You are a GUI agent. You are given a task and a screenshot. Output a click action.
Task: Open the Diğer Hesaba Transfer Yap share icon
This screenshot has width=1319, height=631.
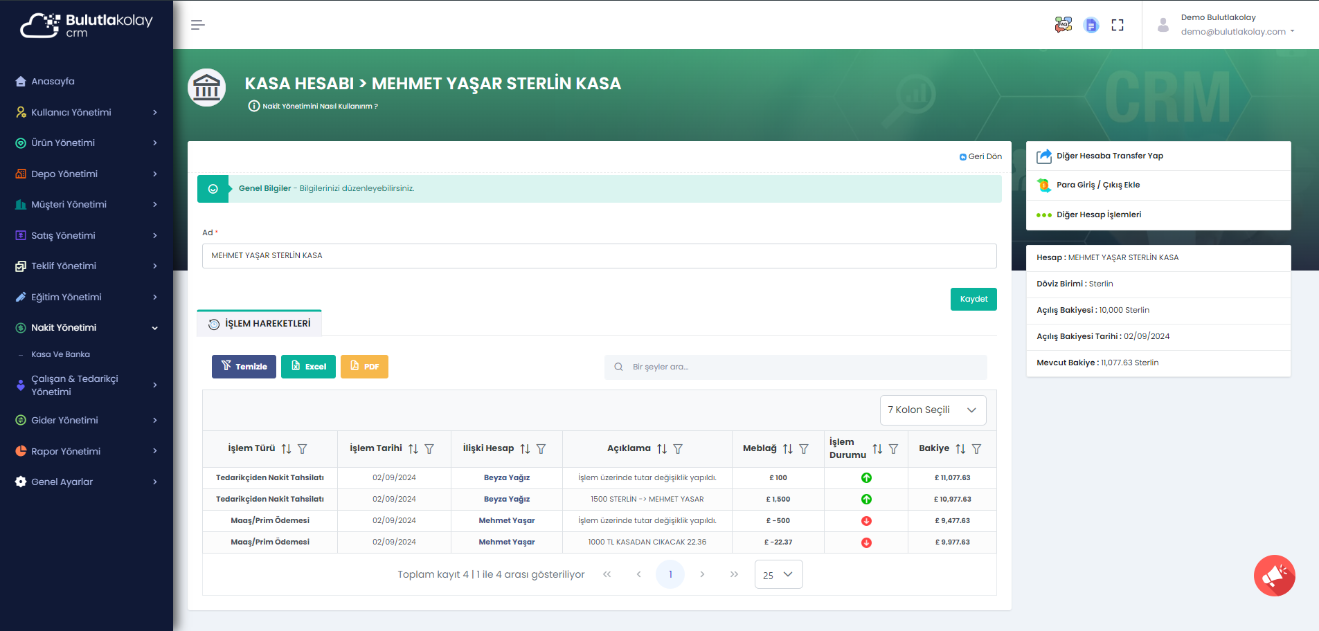pos(1044,156)
